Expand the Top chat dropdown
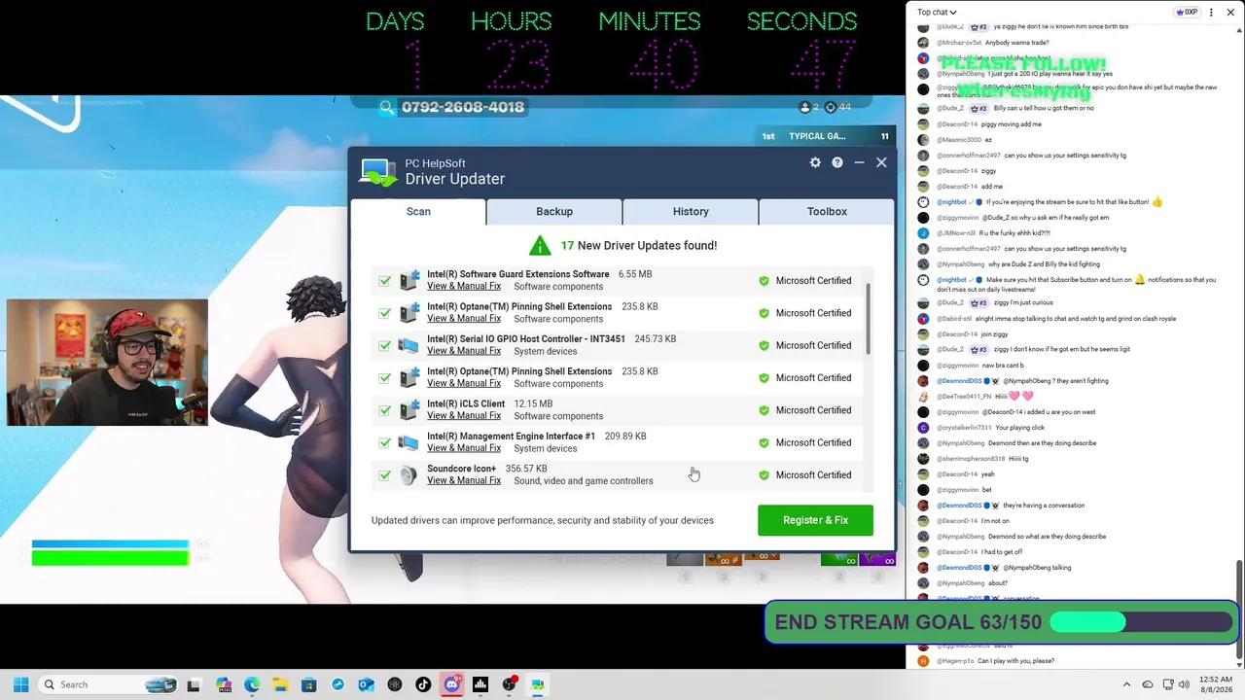1245x700 pixels. pos(937,13)
